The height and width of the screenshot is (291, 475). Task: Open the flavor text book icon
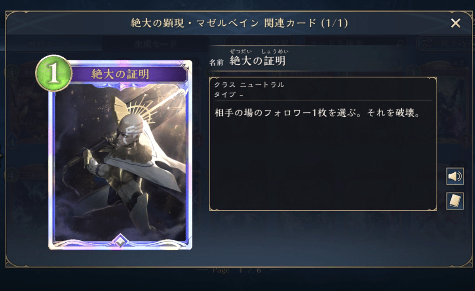[455, 201]
